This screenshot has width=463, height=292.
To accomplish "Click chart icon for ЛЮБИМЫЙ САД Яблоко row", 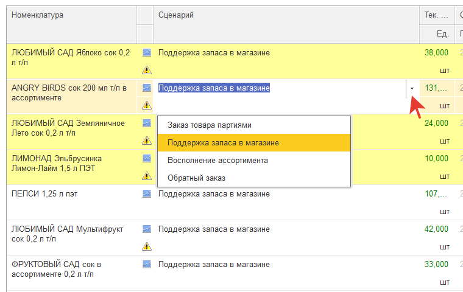I will pyautogui.click(x=146, y=53).
